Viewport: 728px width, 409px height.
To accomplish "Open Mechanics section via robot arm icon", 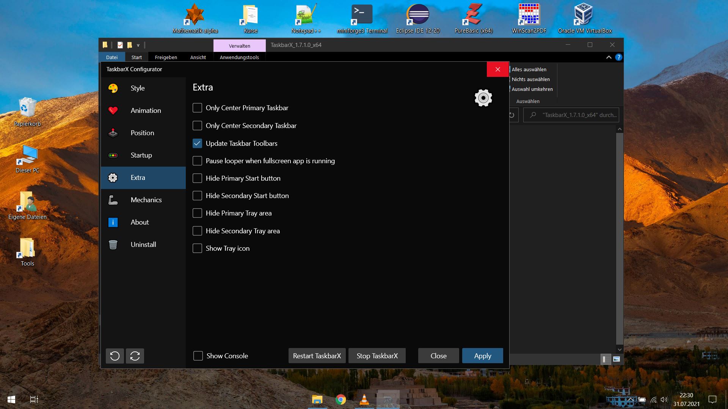I will click(x=113, y=200).
